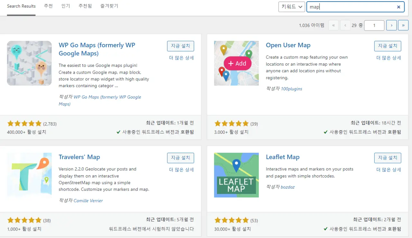
Task: Click the next page chevron icon
Action: 391,25
